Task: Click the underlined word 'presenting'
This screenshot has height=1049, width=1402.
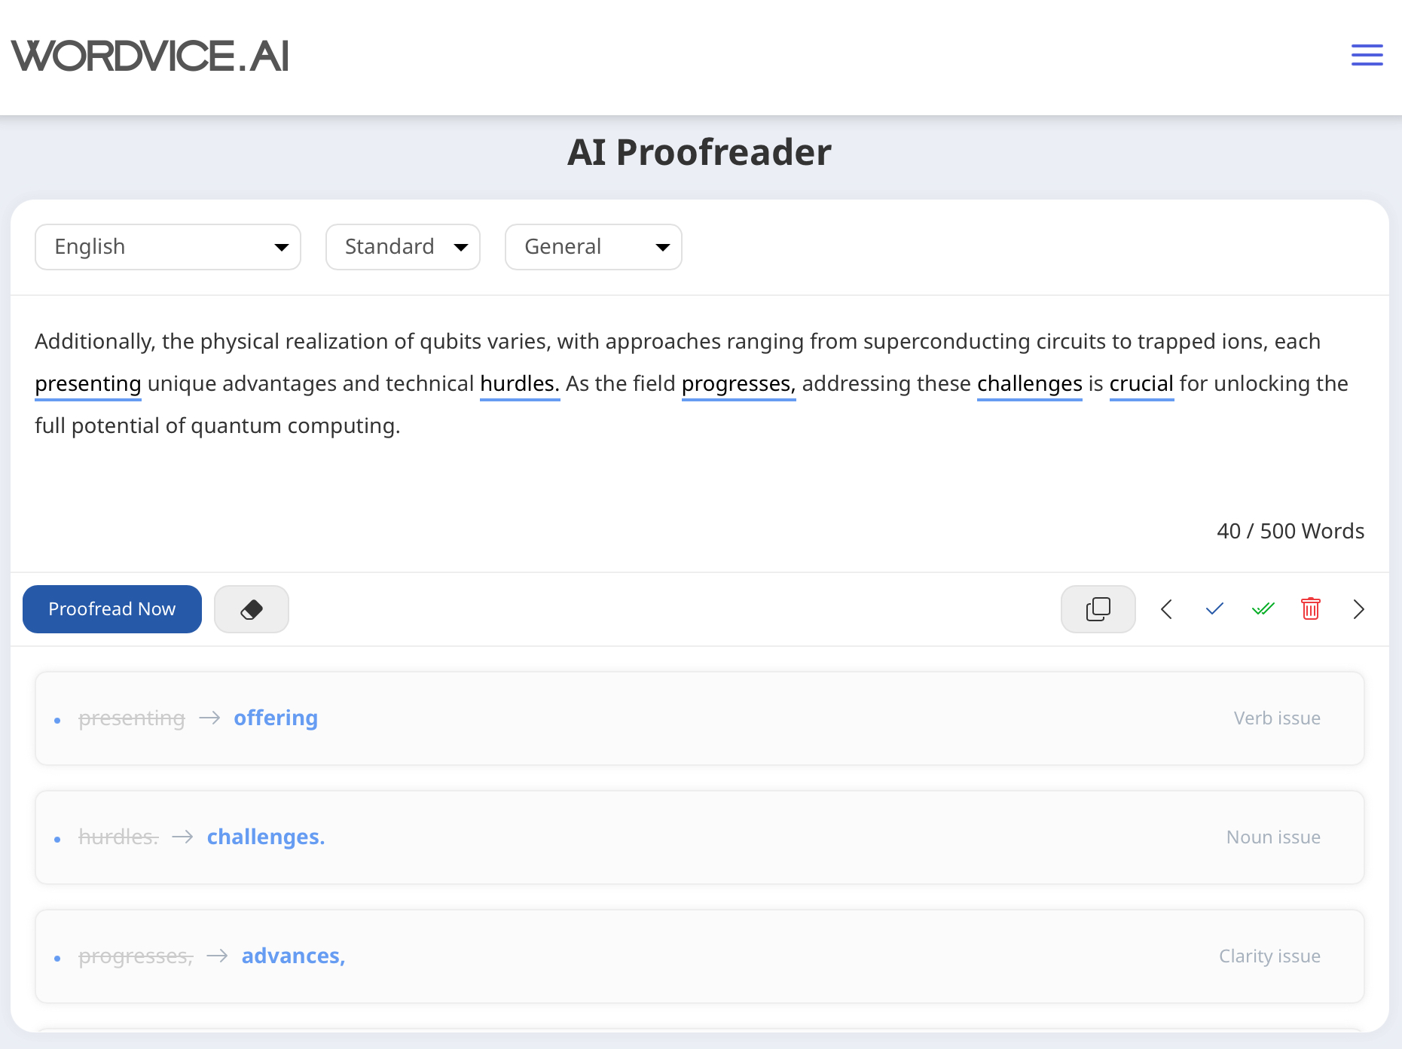Action: point(87,383)
